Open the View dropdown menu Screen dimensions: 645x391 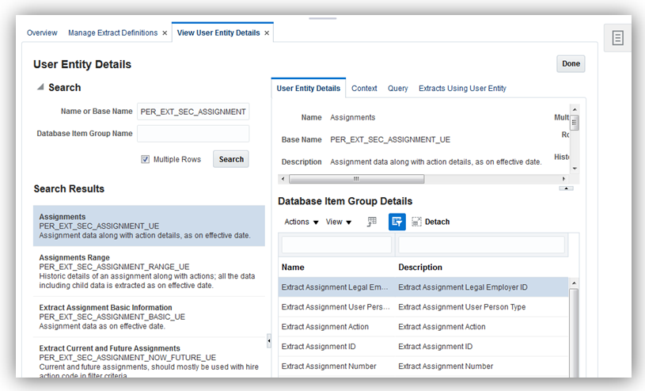(x=339, y=222)
